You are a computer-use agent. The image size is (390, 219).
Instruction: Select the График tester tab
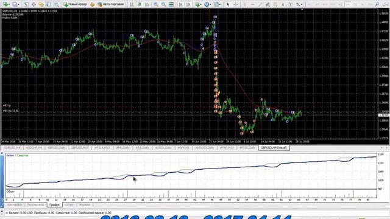[54, 205]
